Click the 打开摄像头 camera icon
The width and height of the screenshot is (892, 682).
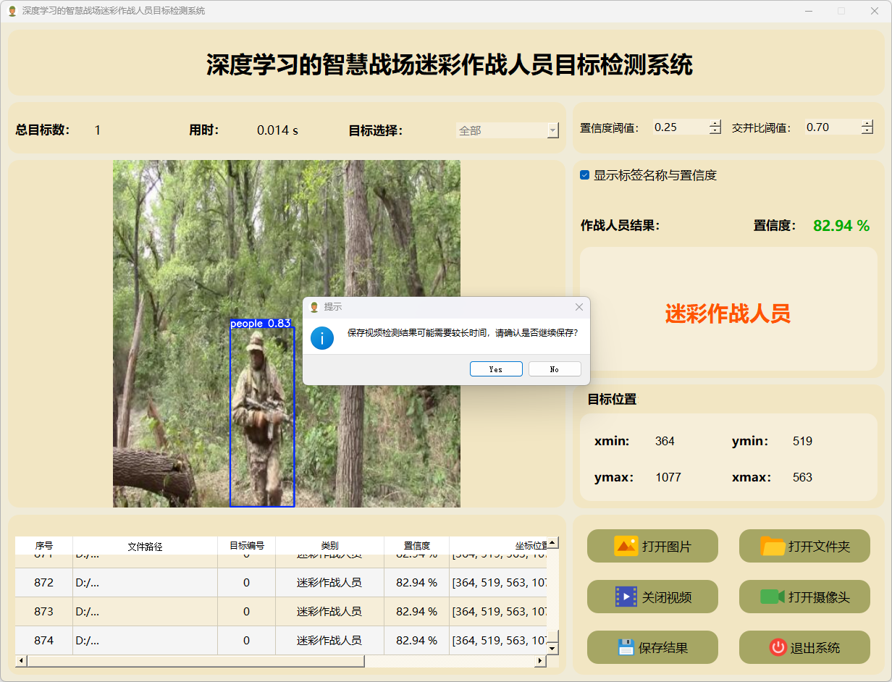pyautogui.click(x=772, y=597)
